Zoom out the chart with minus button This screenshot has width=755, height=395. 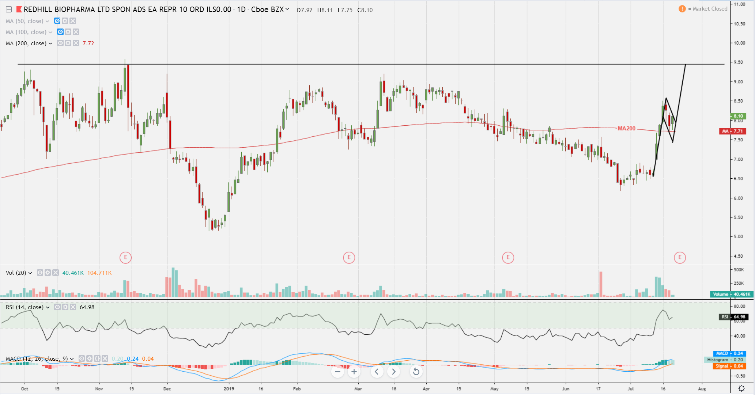click(x=337, y=372)
